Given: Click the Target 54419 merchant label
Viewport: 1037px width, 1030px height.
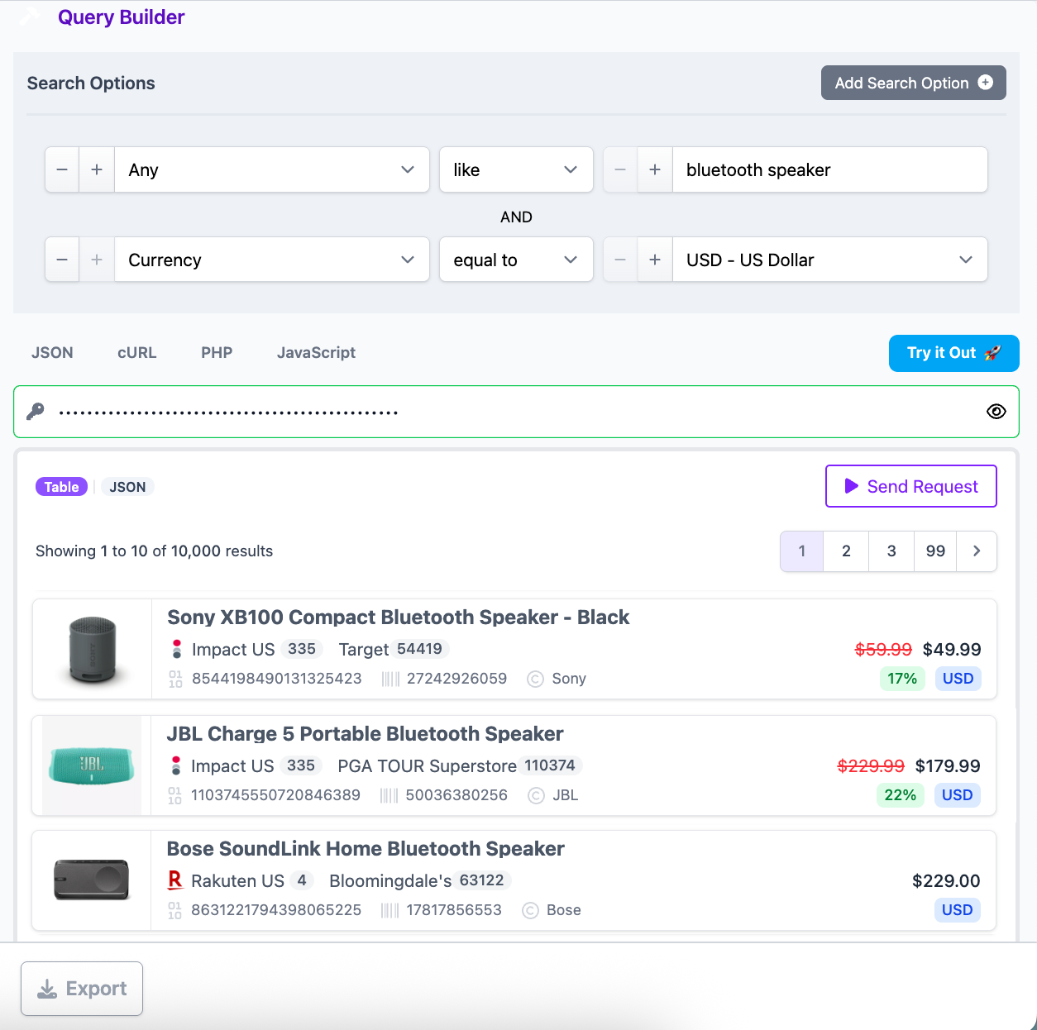Looking at the screenshot, I should [x=394, y=649].
